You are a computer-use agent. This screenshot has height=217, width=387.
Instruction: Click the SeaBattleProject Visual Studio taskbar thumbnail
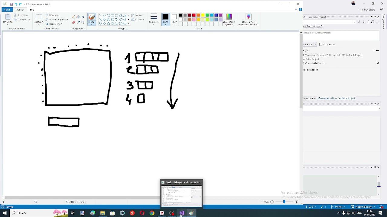coord(181,194)
